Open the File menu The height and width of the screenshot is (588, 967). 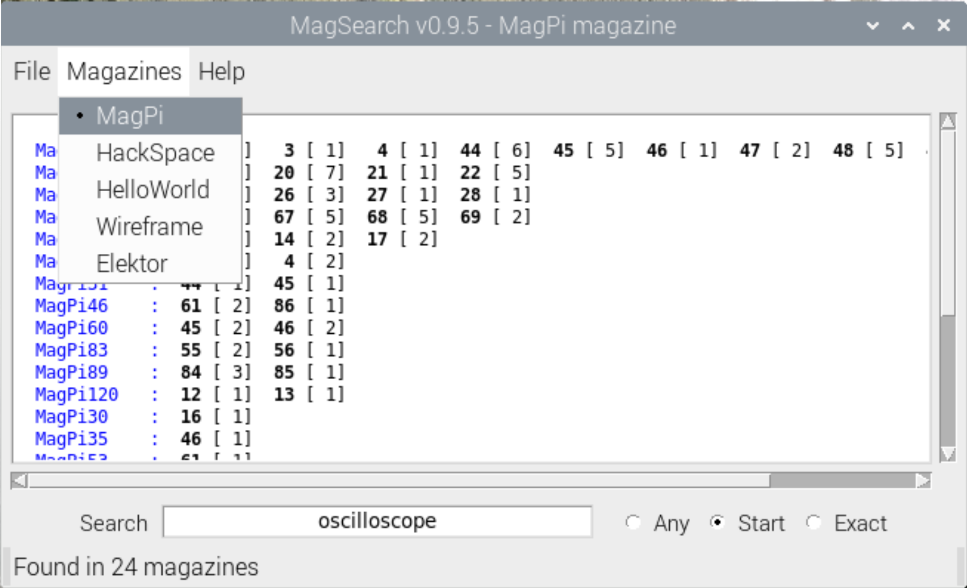click(31, 71)
